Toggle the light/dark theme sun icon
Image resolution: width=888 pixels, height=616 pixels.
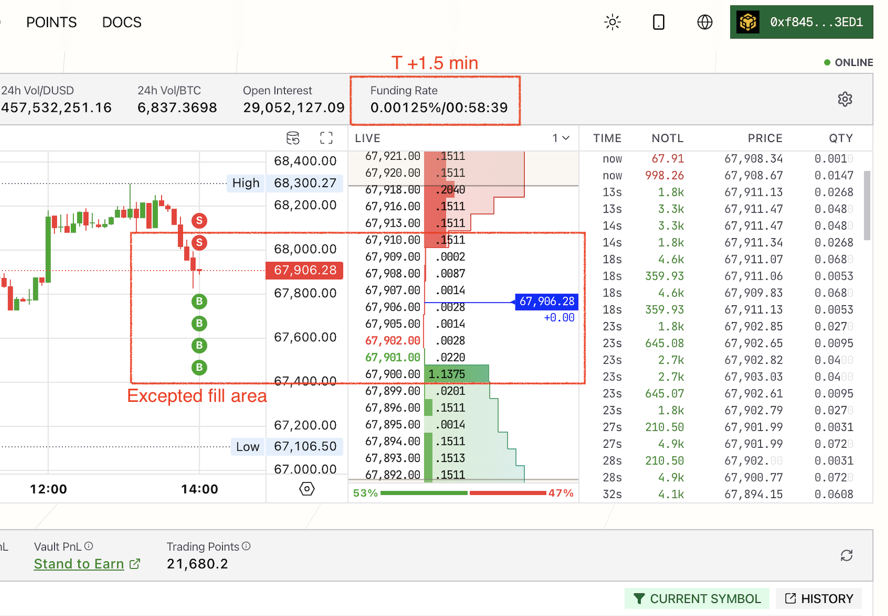pos(612,22)
